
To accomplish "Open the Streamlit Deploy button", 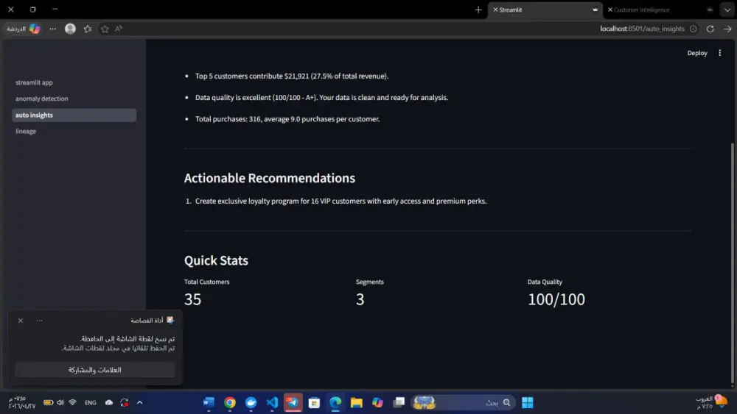I will (697, 53).
